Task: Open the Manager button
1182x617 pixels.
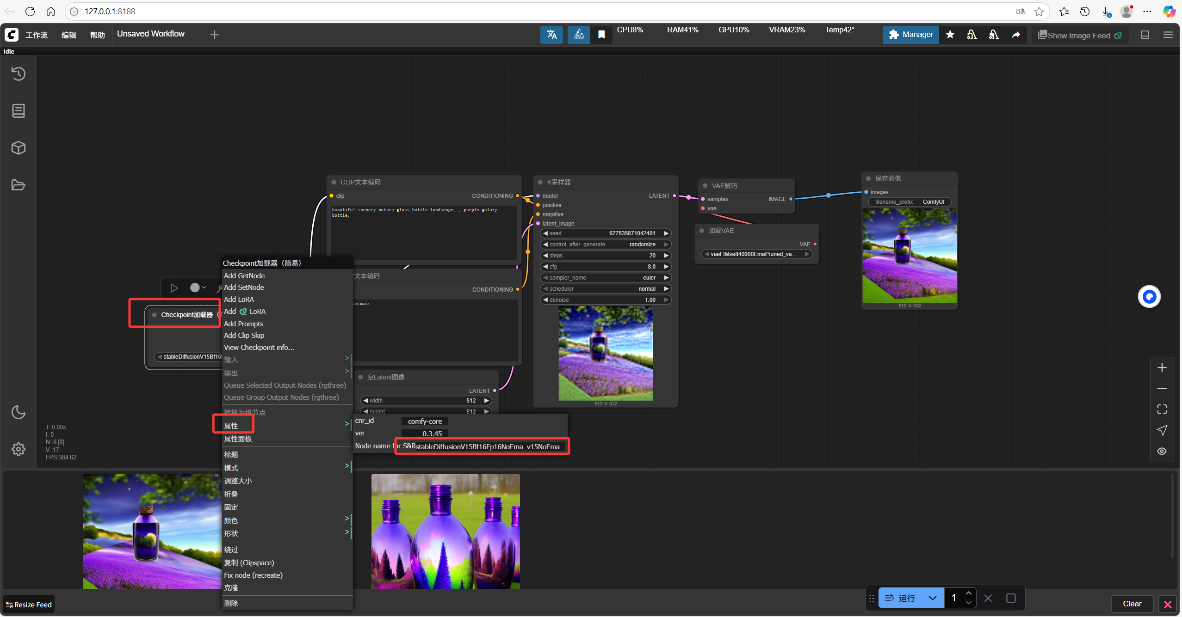Action: point(911,35)
